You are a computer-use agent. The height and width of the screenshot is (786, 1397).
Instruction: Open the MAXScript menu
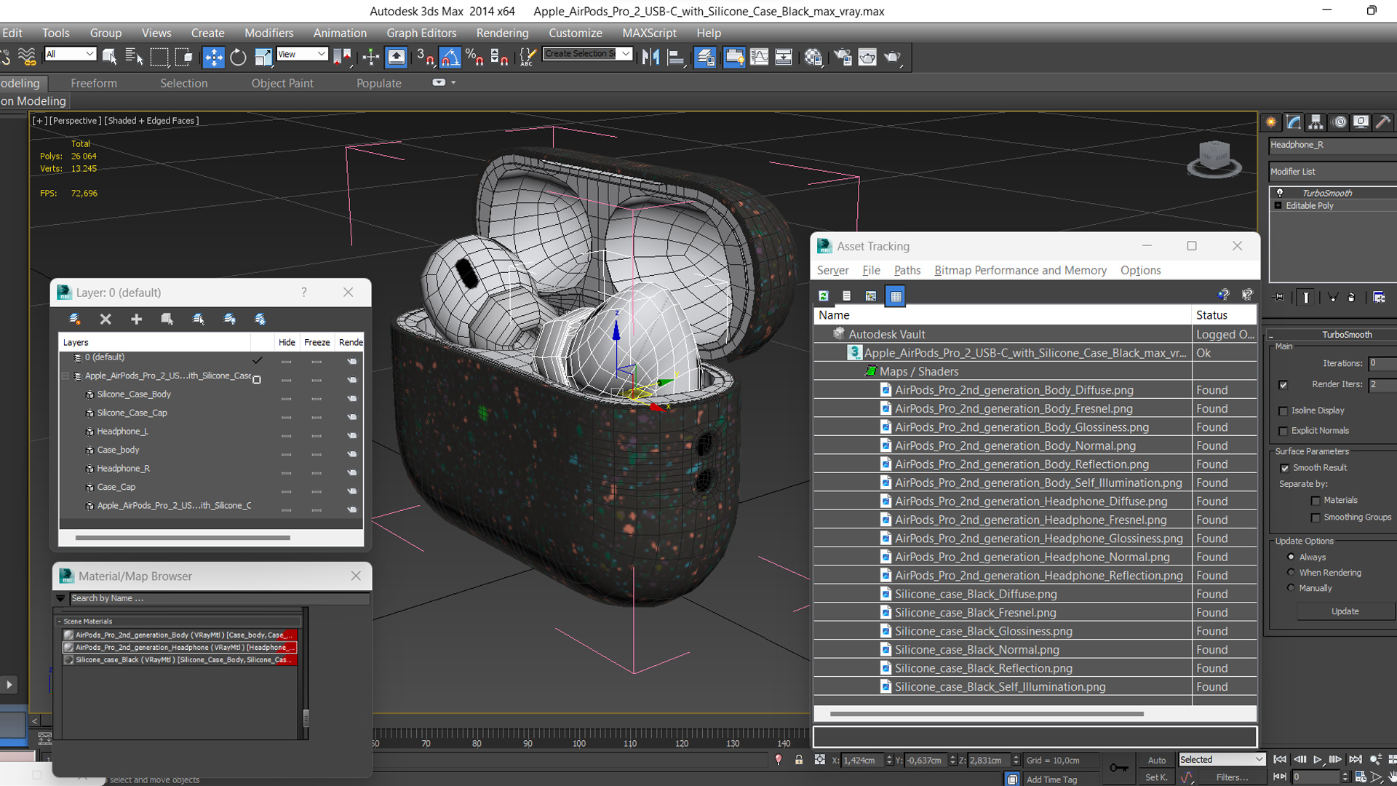[649, 33]
